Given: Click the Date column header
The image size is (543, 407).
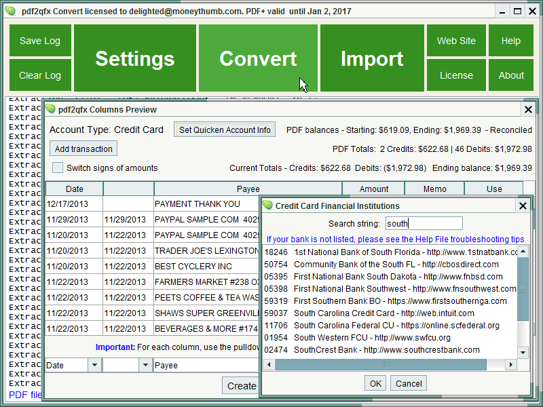Looking at the screenshot, I should [x=75, y=189].
